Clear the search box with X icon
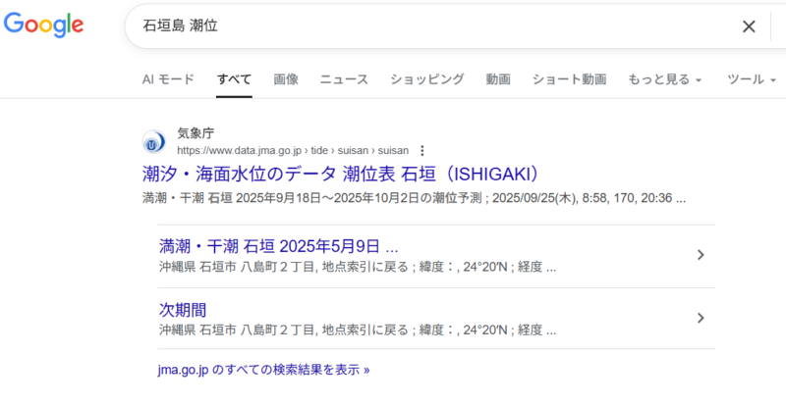This screenshot has width=786, height=406. pyautogui.click(x=749, y=26)
